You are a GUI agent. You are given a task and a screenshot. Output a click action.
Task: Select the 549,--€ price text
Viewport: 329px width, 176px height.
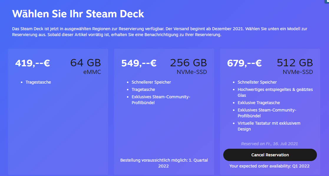click(x=139, y=63)
